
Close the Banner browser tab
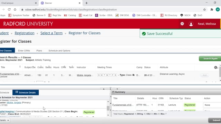[x=79, y=3]
